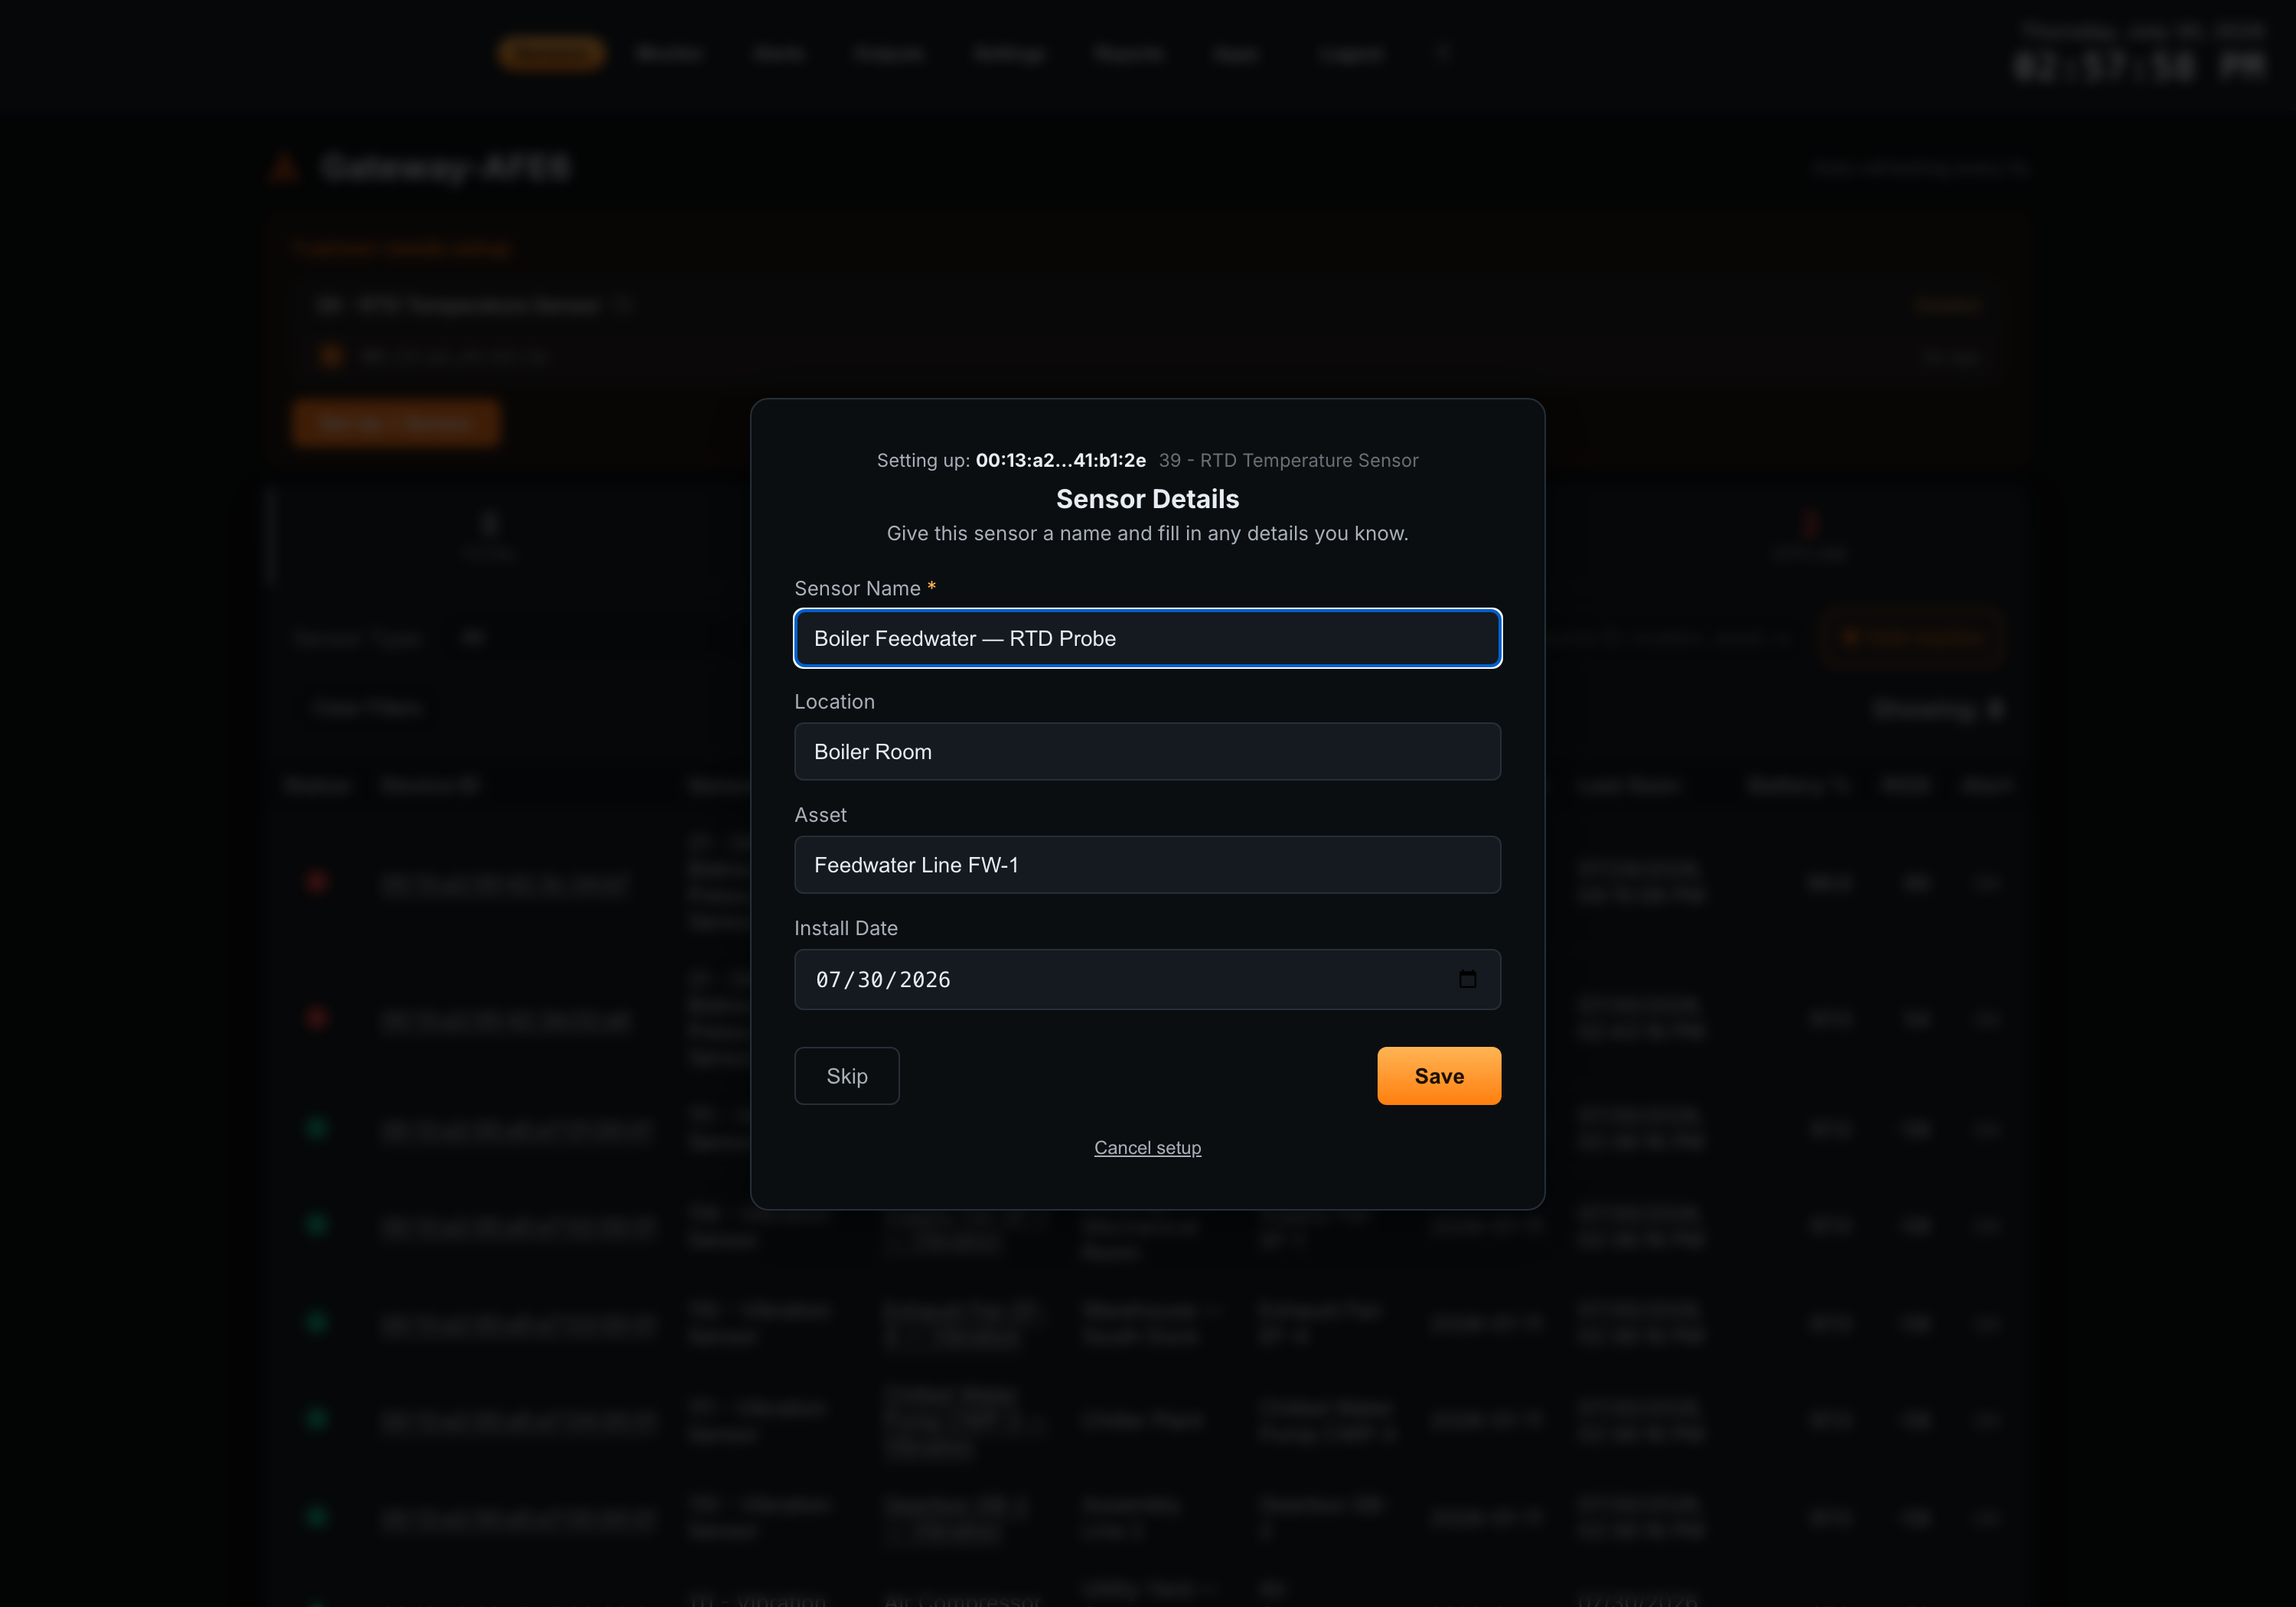Select the device address 00:13:a2...41:b1:2e text

click(1060, 460)
